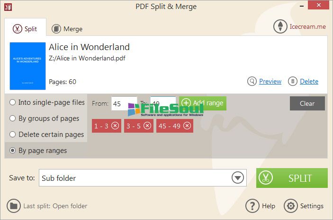Remove the 1 - 3 page range

tap(115, 126)
